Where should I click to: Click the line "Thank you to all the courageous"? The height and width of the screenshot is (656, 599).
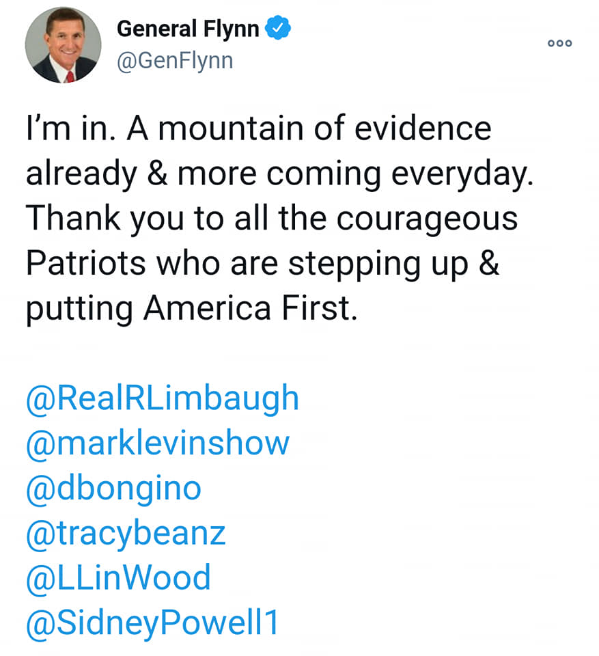click(x=271, y=219)
